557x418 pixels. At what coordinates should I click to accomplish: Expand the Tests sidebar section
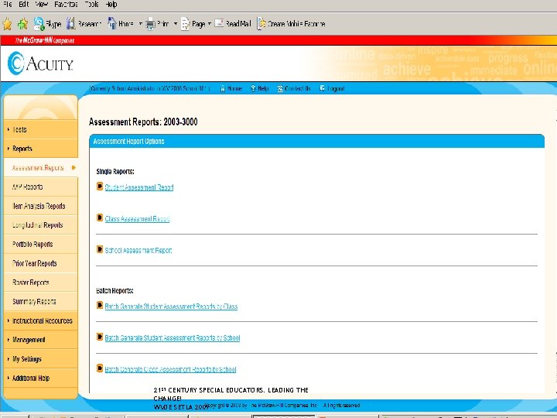41,129
